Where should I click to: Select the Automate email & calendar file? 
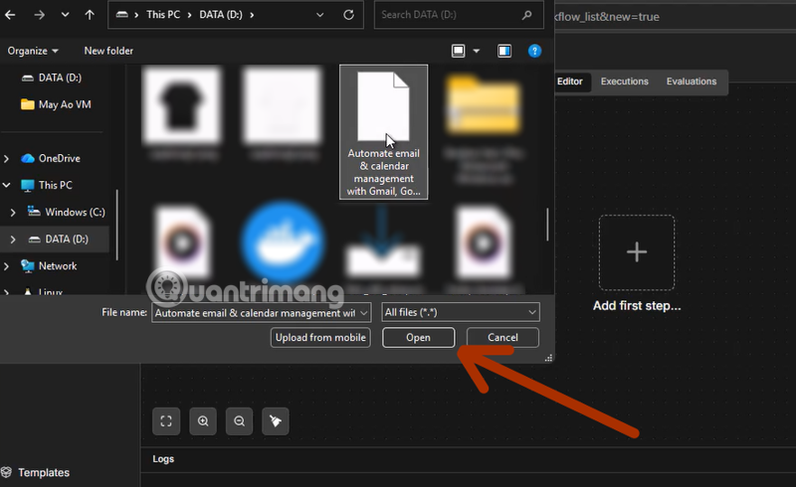(x=383, y=132)
